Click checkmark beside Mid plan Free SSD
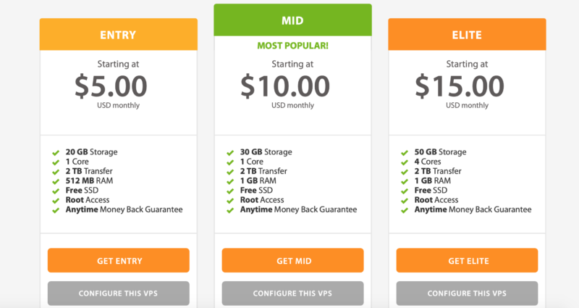 229,191
